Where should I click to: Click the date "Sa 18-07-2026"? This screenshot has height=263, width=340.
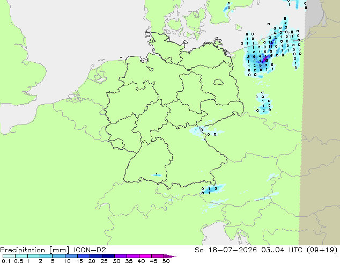[x=226, y=250]
